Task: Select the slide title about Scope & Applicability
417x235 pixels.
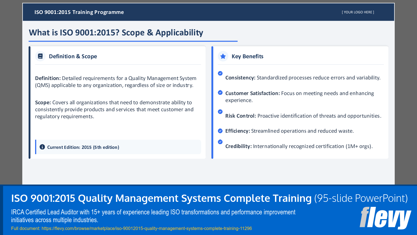Action: 116,33
